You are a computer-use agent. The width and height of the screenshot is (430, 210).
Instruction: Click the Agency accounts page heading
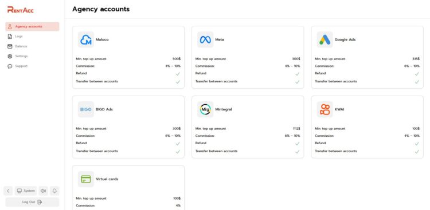101,9
